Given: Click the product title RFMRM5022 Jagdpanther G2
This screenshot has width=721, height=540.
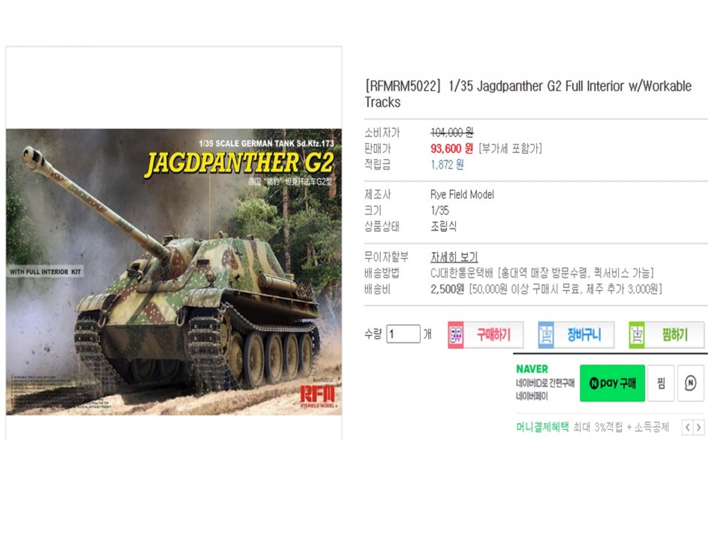Looking at the screenshot, I should (x=528, y=94).
